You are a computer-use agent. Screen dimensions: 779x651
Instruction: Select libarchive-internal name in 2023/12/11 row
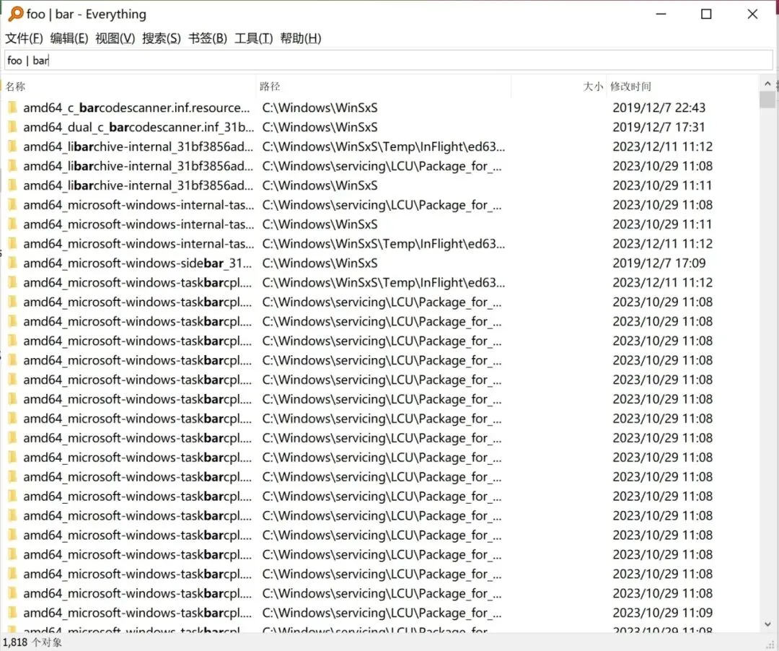tap(138, 147)
